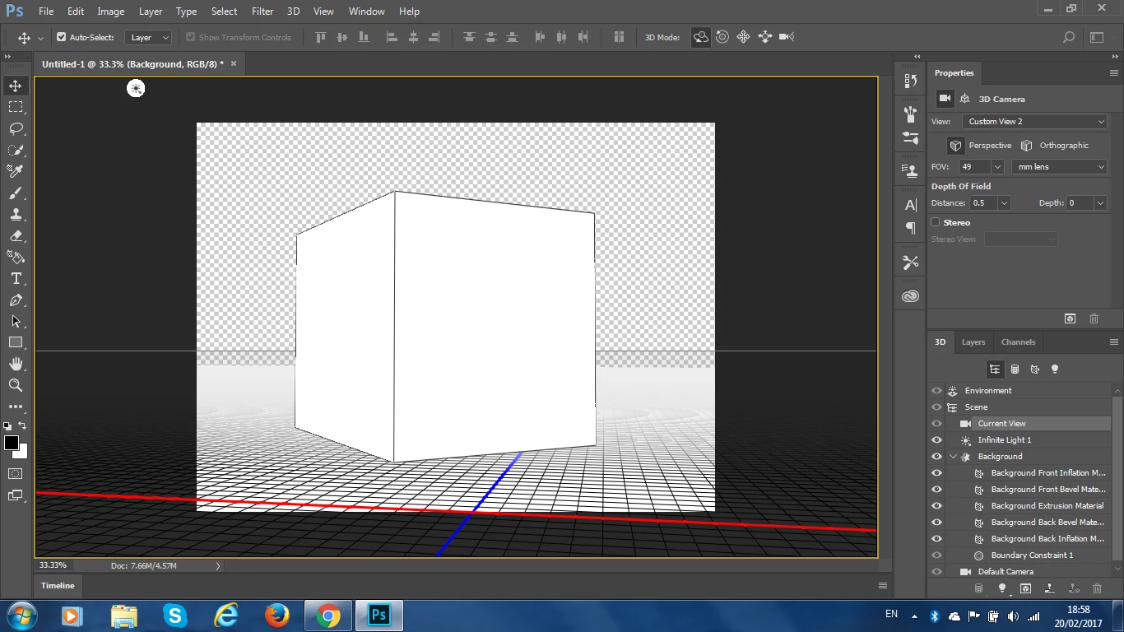Select the Quick Selection tool

[x=16, y=150]
